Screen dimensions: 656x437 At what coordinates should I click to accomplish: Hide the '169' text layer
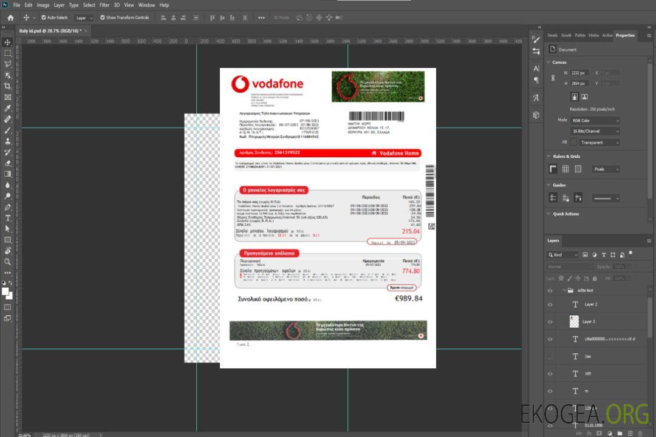pyautogui.click(x=550, y=374)
